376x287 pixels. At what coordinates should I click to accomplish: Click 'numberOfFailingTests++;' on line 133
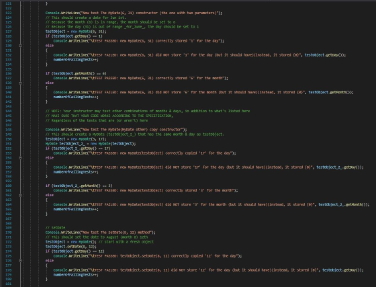point(76,60)
